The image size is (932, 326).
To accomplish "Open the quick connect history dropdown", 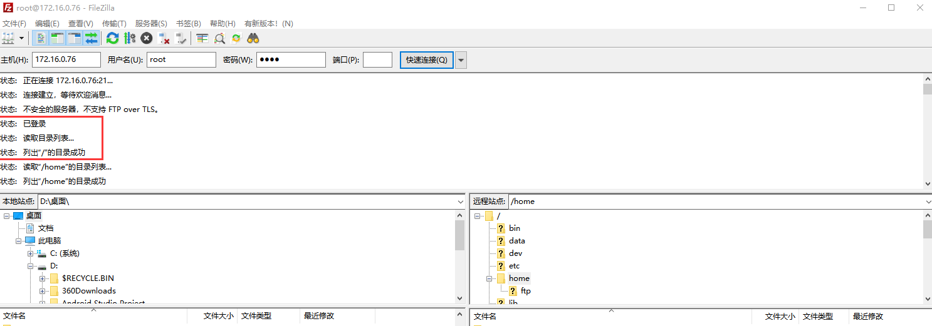I will tap(461, 60).
